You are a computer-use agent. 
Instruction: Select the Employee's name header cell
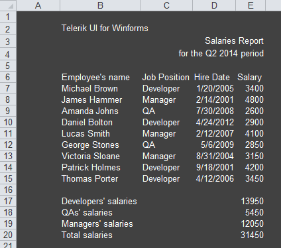(95, 78)
